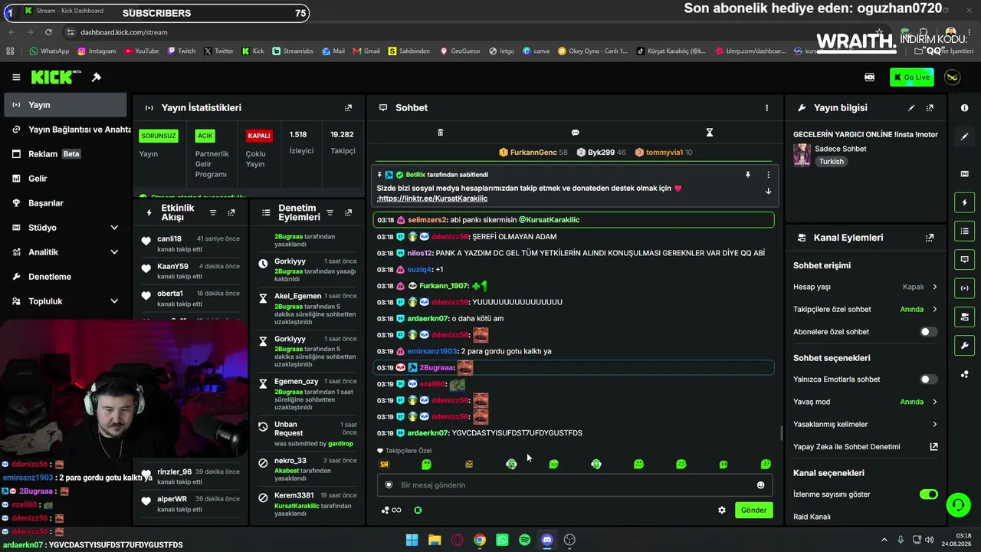Open the Sohbet panel three-dot menu

(x=766, y=108)
